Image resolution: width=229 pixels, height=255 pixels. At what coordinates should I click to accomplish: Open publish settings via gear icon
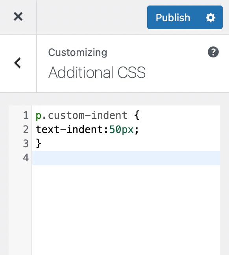211,18
